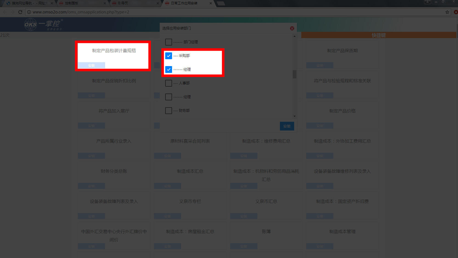Tick the 财务部 checkbox
Image resolution: width=458 pixels, height=258 pixels.
coord(168,110)
